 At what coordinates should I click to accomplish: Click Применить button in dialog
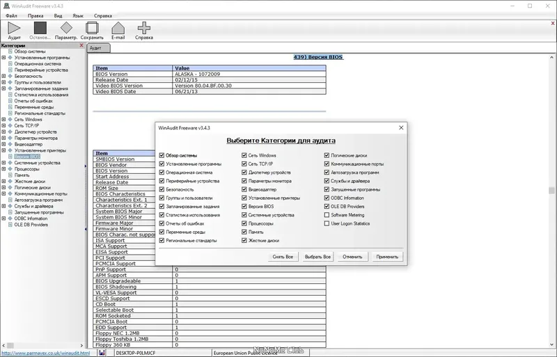[x=387, y=257]
